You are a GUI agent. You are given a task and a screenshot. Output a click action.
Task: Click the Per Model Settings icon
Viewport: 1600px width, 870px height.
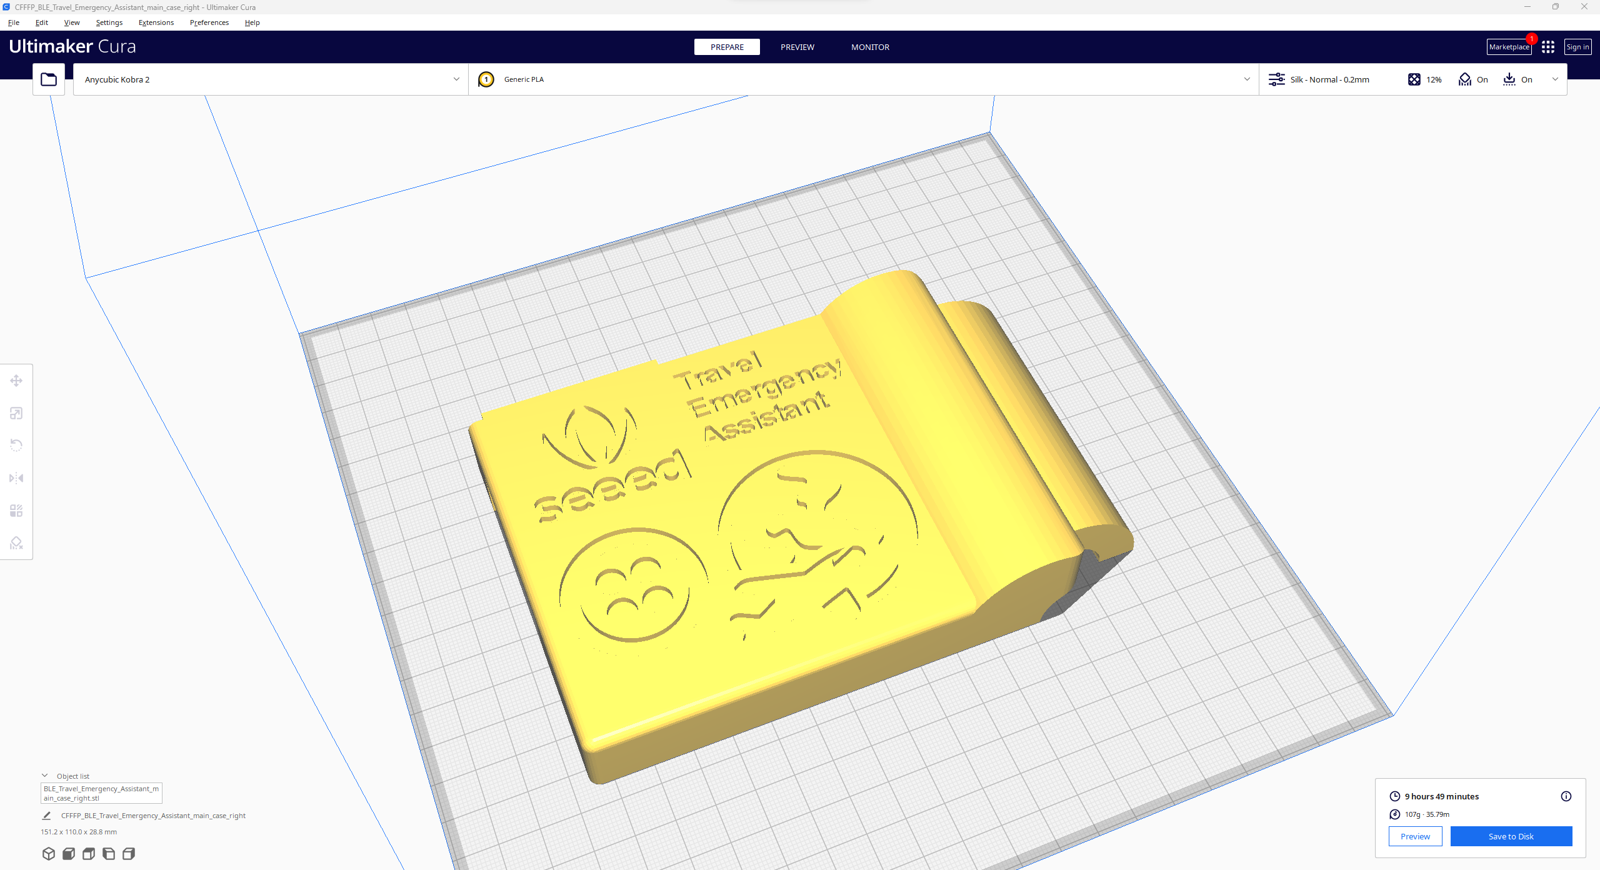pos(16,510)
